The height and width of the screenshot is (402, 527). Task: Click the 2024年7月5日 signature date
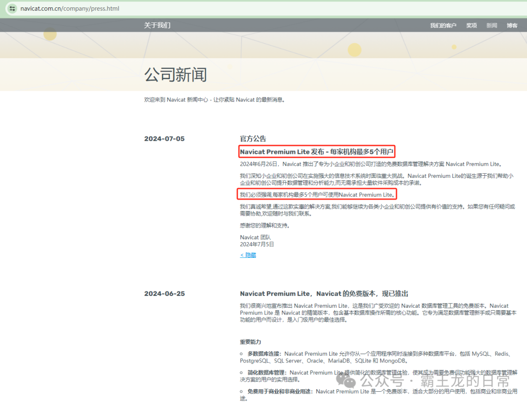(x=257, y=245)
